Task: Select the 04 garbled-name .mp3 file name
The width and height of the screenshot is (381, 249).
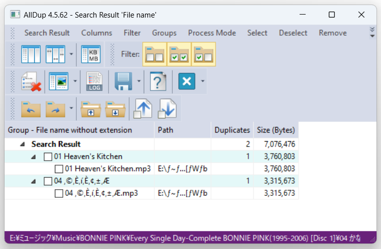Action: pos(102,193)
